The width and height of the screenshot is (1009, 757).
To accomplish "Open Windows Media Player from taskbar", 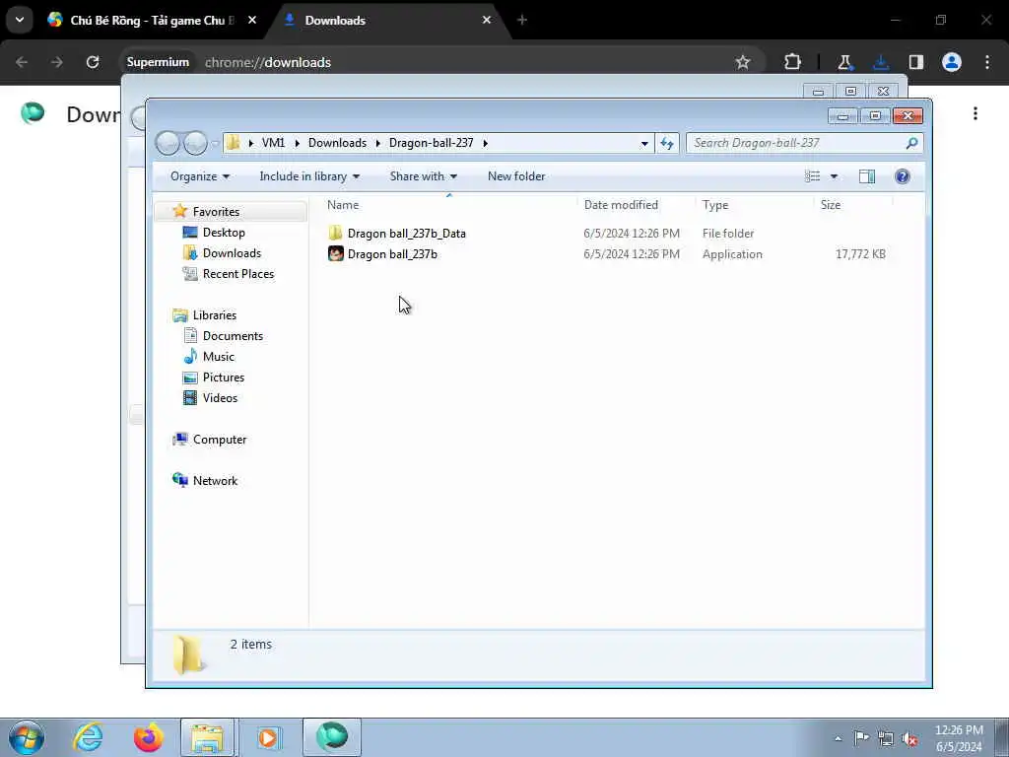I will [268, 737].
